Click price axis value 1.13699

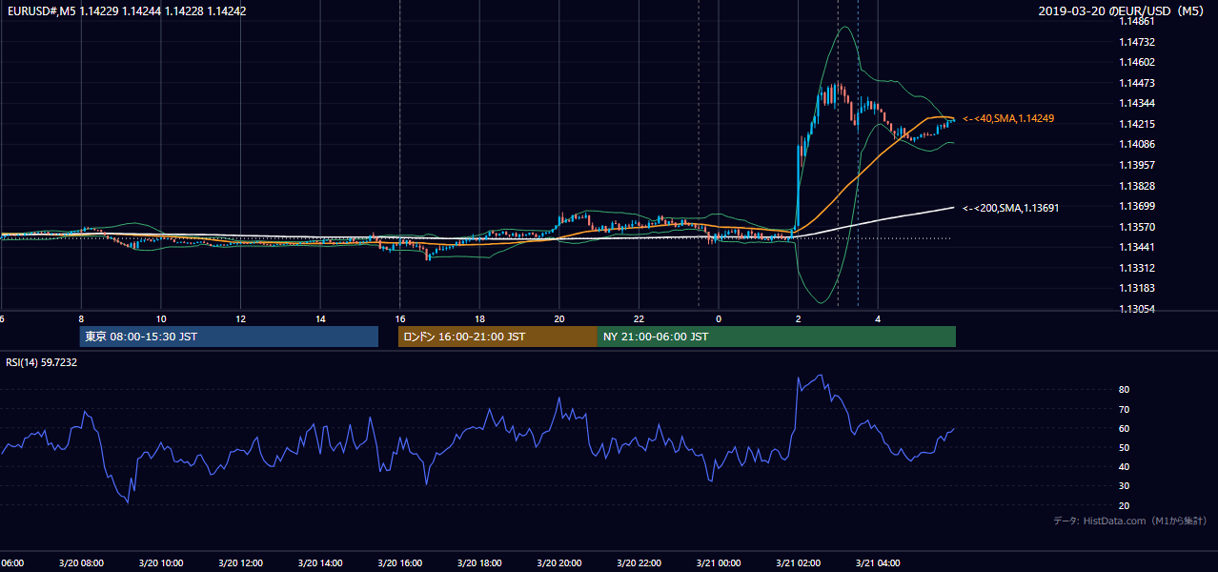1138,206
